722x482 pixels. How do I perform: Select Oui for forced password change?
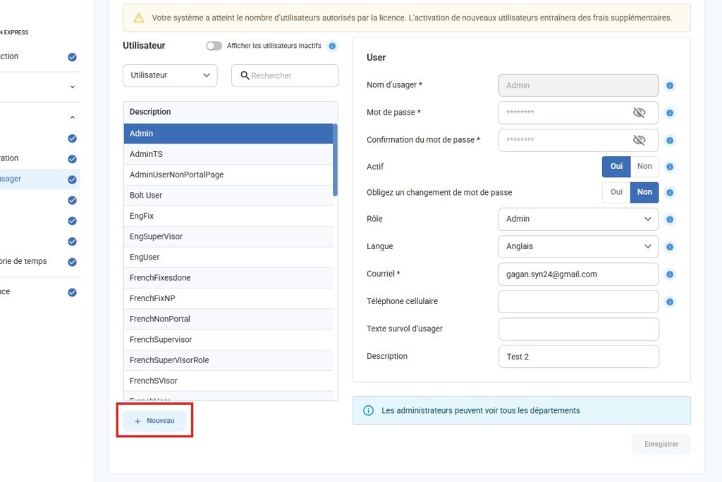[616, 192]
